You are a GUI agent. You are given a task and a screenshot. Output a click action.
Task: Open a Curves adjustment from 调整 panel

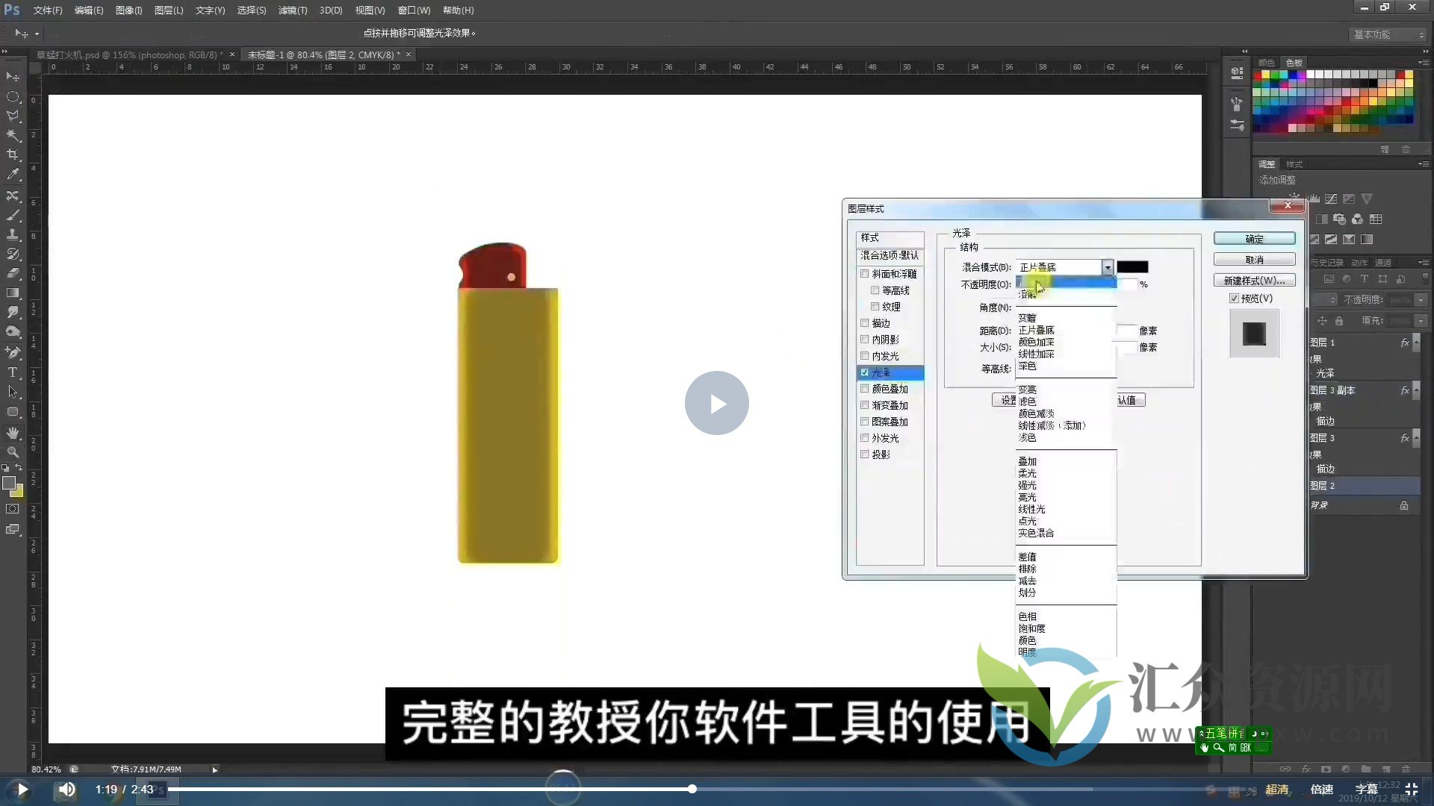pos(1331,199)
